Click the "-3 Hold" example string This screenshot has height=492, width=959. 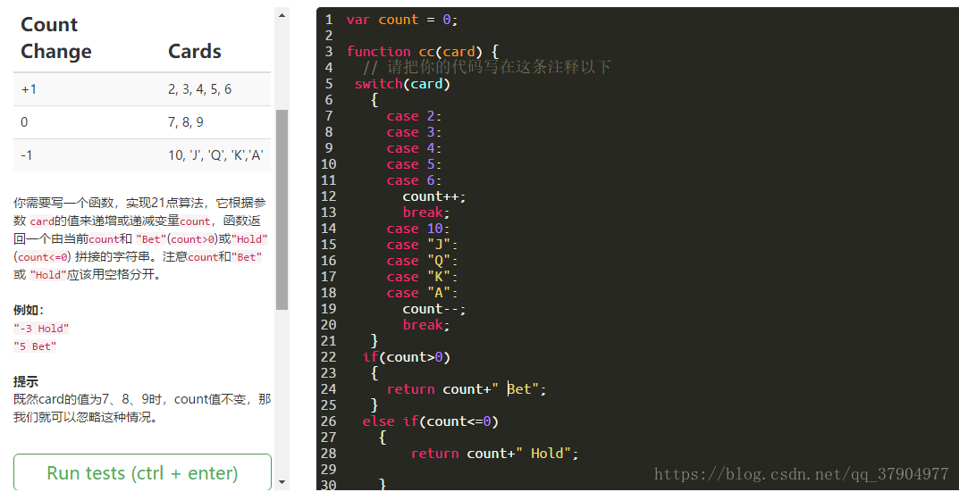click(x=42, y=329)
